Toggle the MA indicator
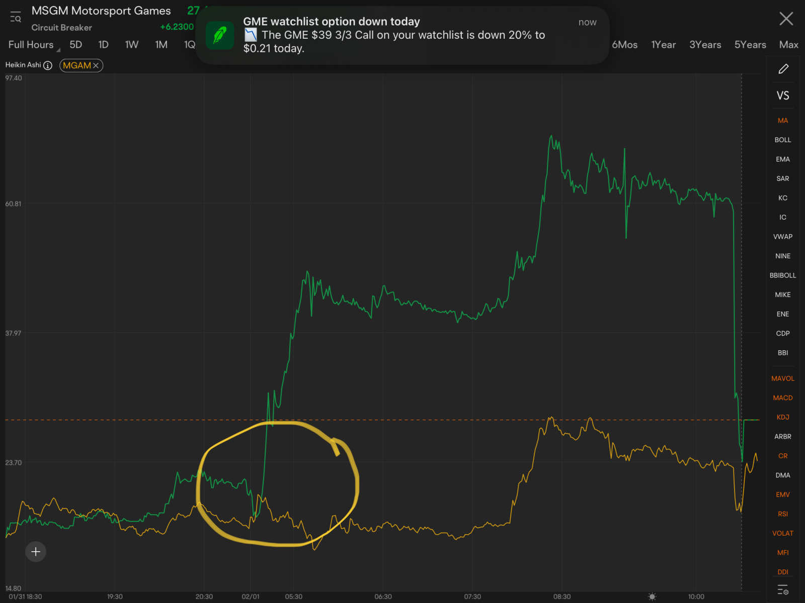 (783, 121)
